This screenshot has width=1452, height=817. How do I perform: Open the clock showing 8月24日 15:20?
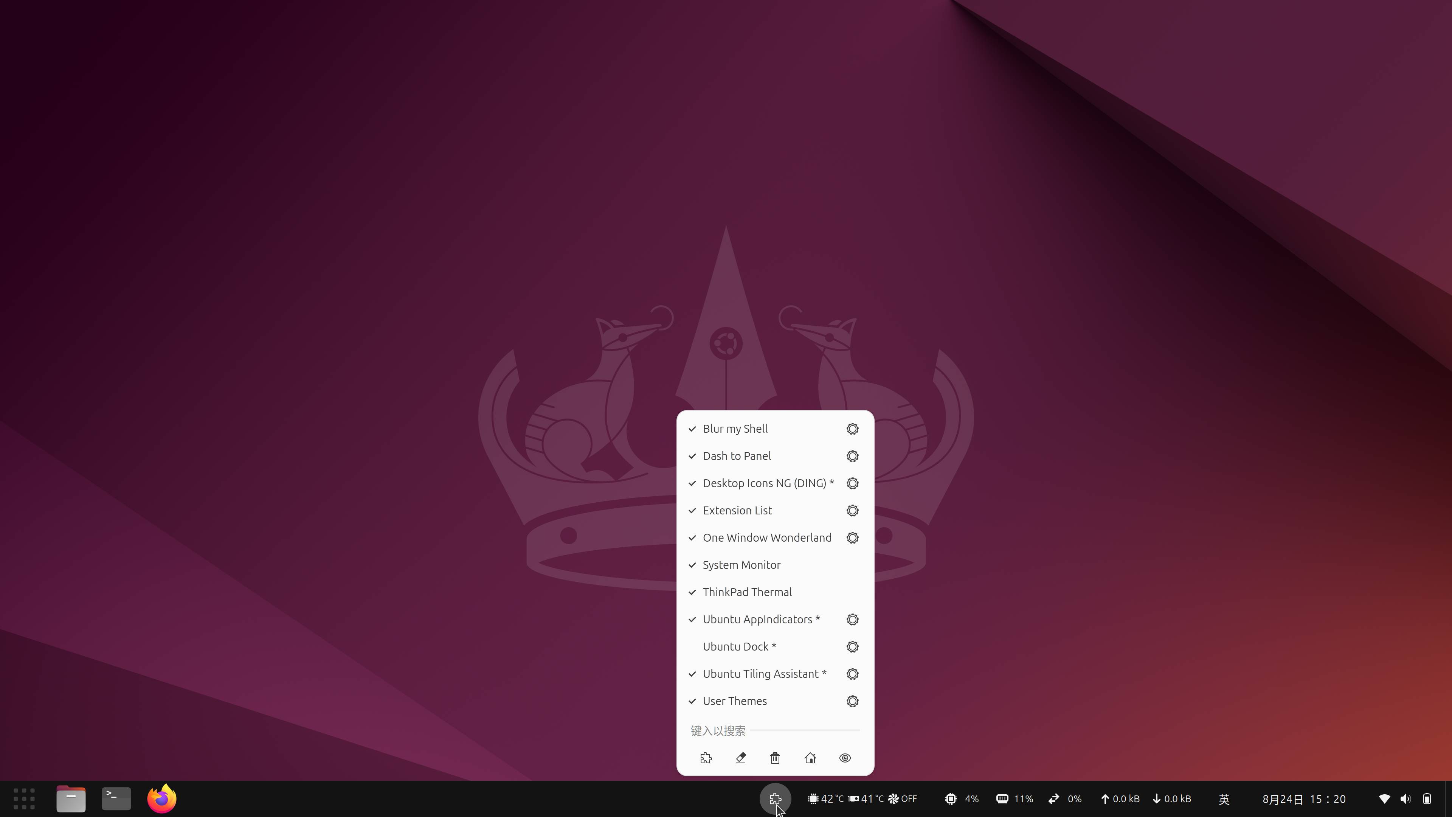[1304, 799]
